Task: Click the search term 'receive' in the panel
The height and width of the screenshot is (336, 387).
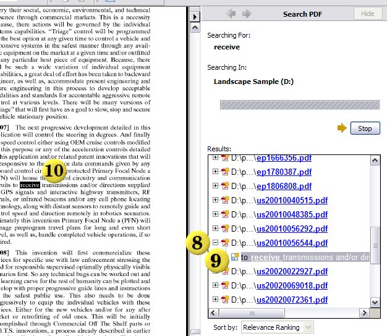Action: coord(227,47)
